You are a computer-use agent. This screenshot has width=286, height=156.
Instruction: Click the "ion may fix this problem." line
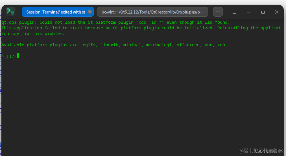click(33, 34)
